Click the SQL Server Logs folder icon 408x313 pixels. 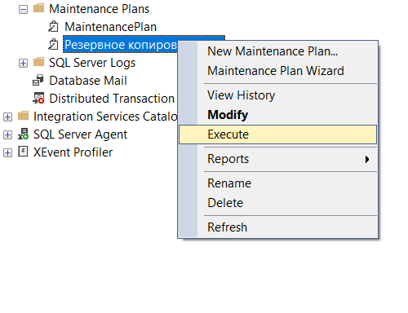38,62
